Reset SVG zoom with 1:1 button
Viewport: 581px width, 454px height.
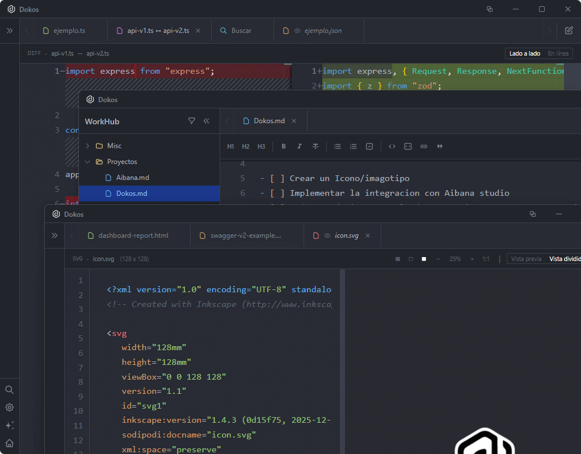tap(486, 259)
